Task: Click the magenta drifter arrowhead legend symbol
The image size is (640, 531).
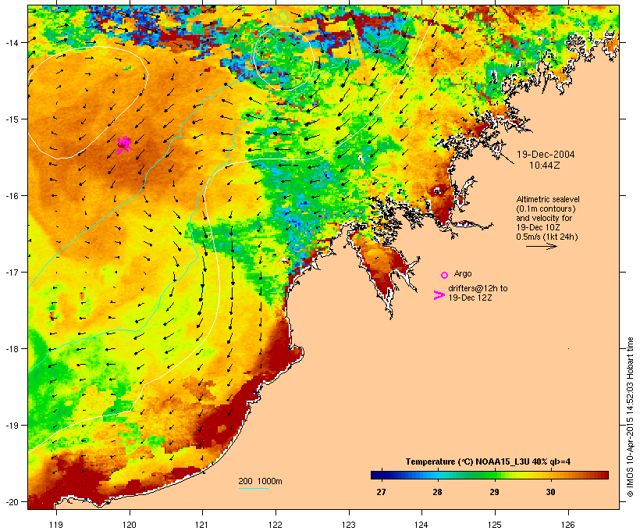Action: coord(439,295)
